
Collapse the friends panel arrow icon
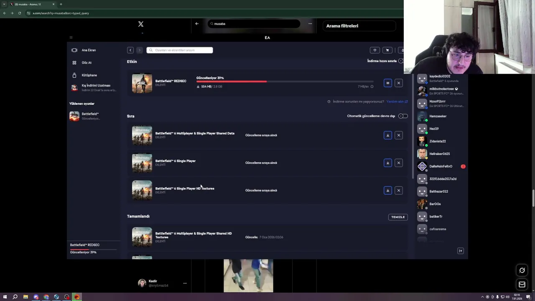(460, 251)
